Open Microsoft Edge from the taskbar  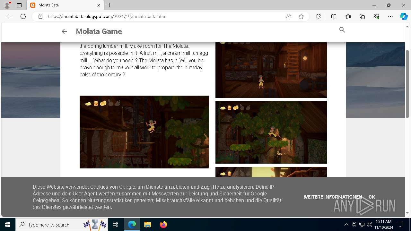[x=132, y=225]
